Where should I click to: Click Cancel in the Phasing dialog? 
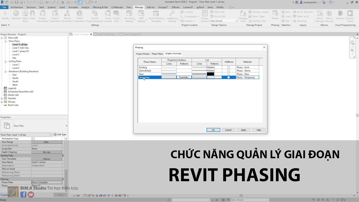coord(228,130)
